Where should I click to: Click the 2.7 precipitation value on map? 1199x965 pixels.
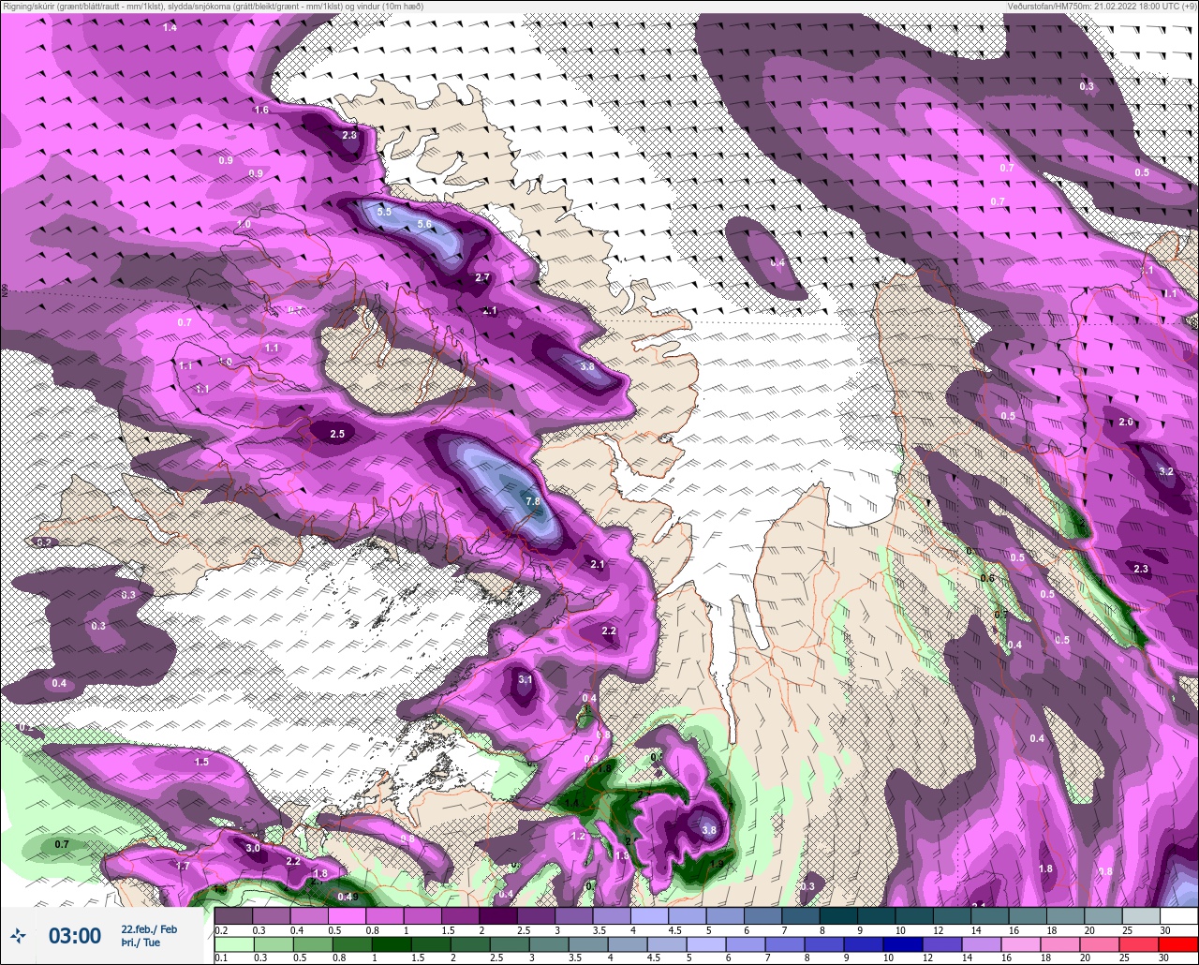[x=482, y=277]
